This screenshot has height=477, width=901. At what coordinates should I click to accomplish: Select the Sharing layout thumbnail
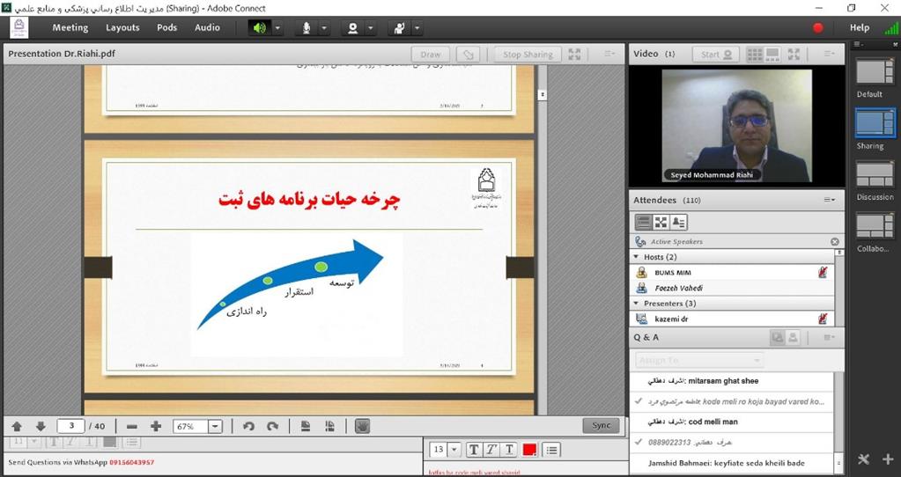coord(875,122)
